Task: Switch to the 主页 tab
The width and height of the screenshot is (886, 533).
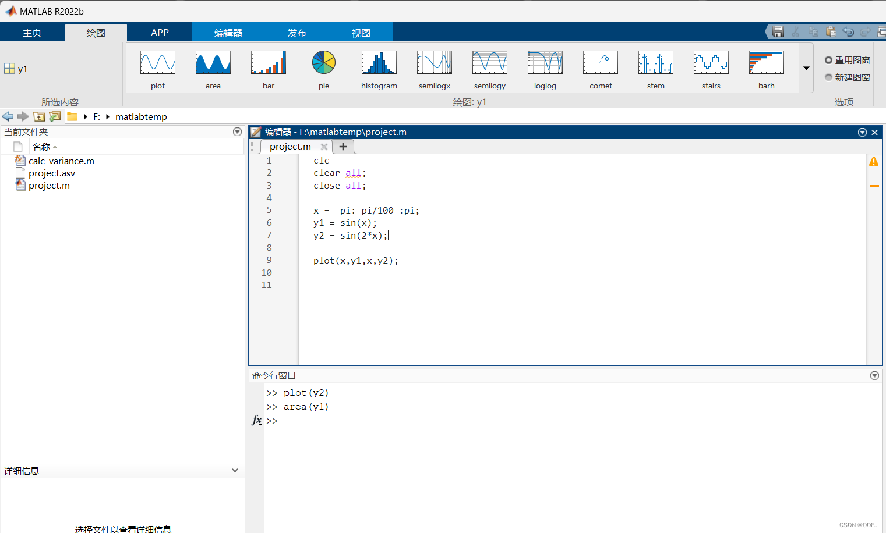Action: [x=32, y=33]
